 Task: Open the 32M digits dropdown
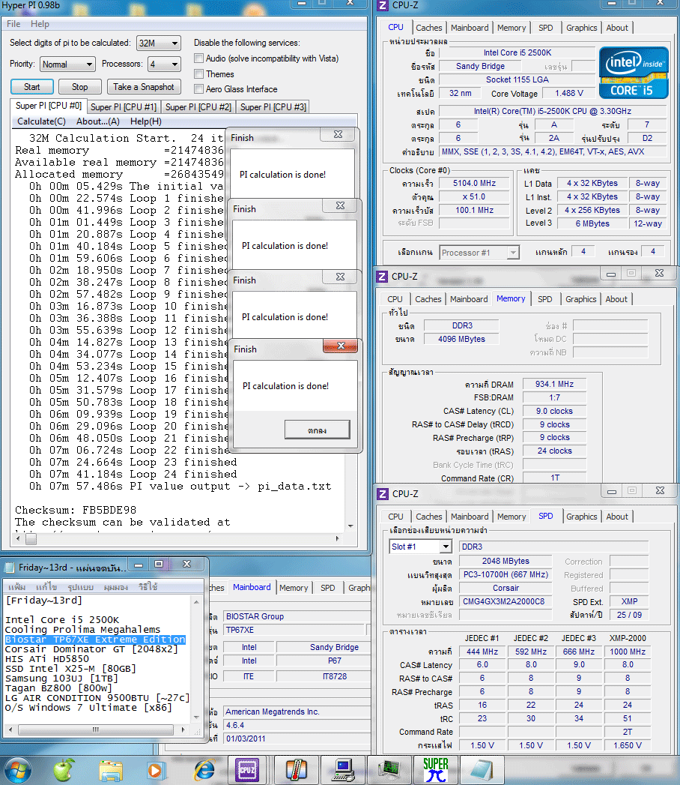159,43
